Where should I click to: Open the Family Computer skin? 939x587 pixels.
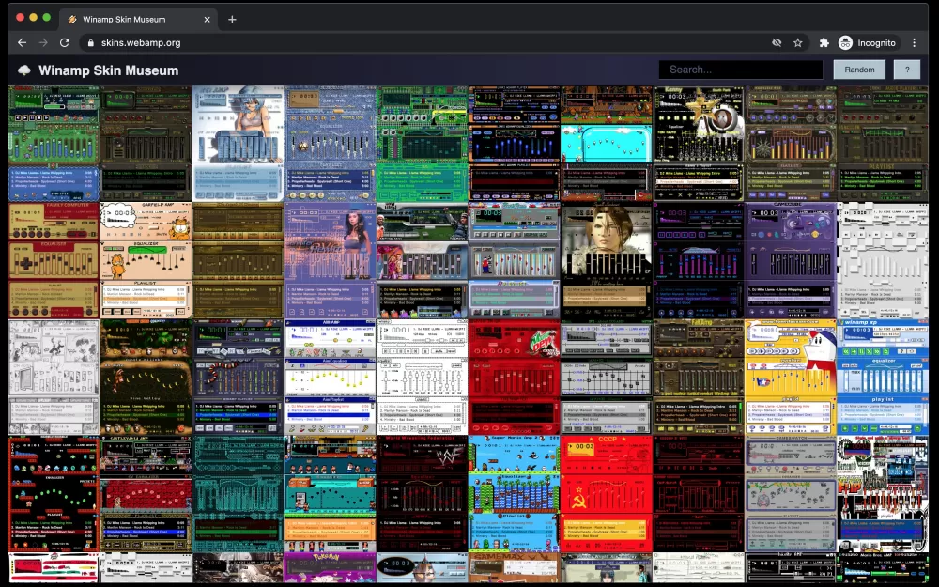click(x=54, y=260)
